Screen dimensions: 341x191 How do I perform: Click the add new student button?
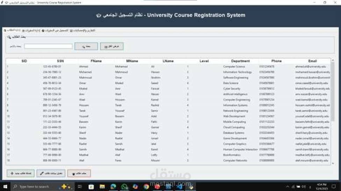pyautogui.click(x=21, y=173)
